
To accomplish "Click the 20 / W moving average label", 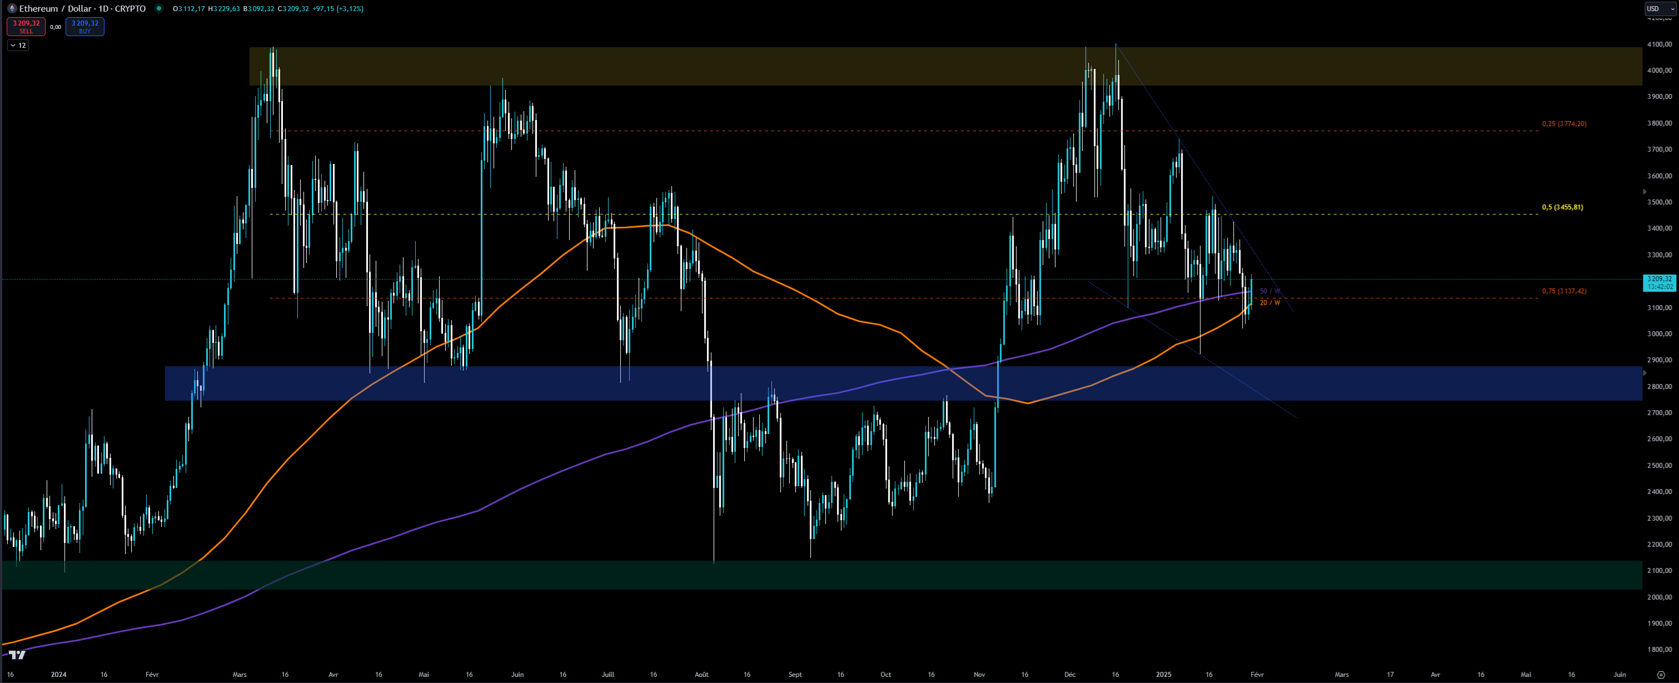I will coord(1270,302).
